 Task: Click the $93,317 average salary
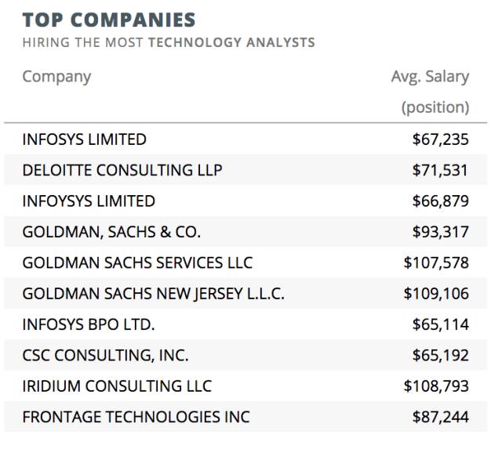[440, 232]
